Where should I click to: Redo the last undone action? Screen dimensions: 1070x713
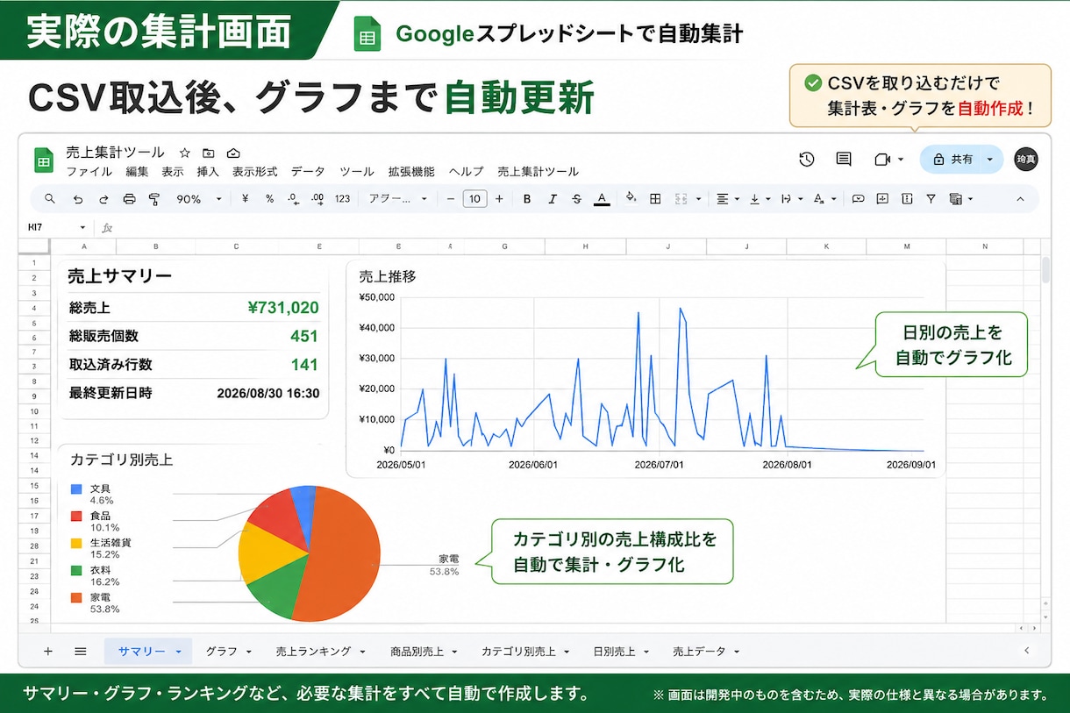point(103,199)
